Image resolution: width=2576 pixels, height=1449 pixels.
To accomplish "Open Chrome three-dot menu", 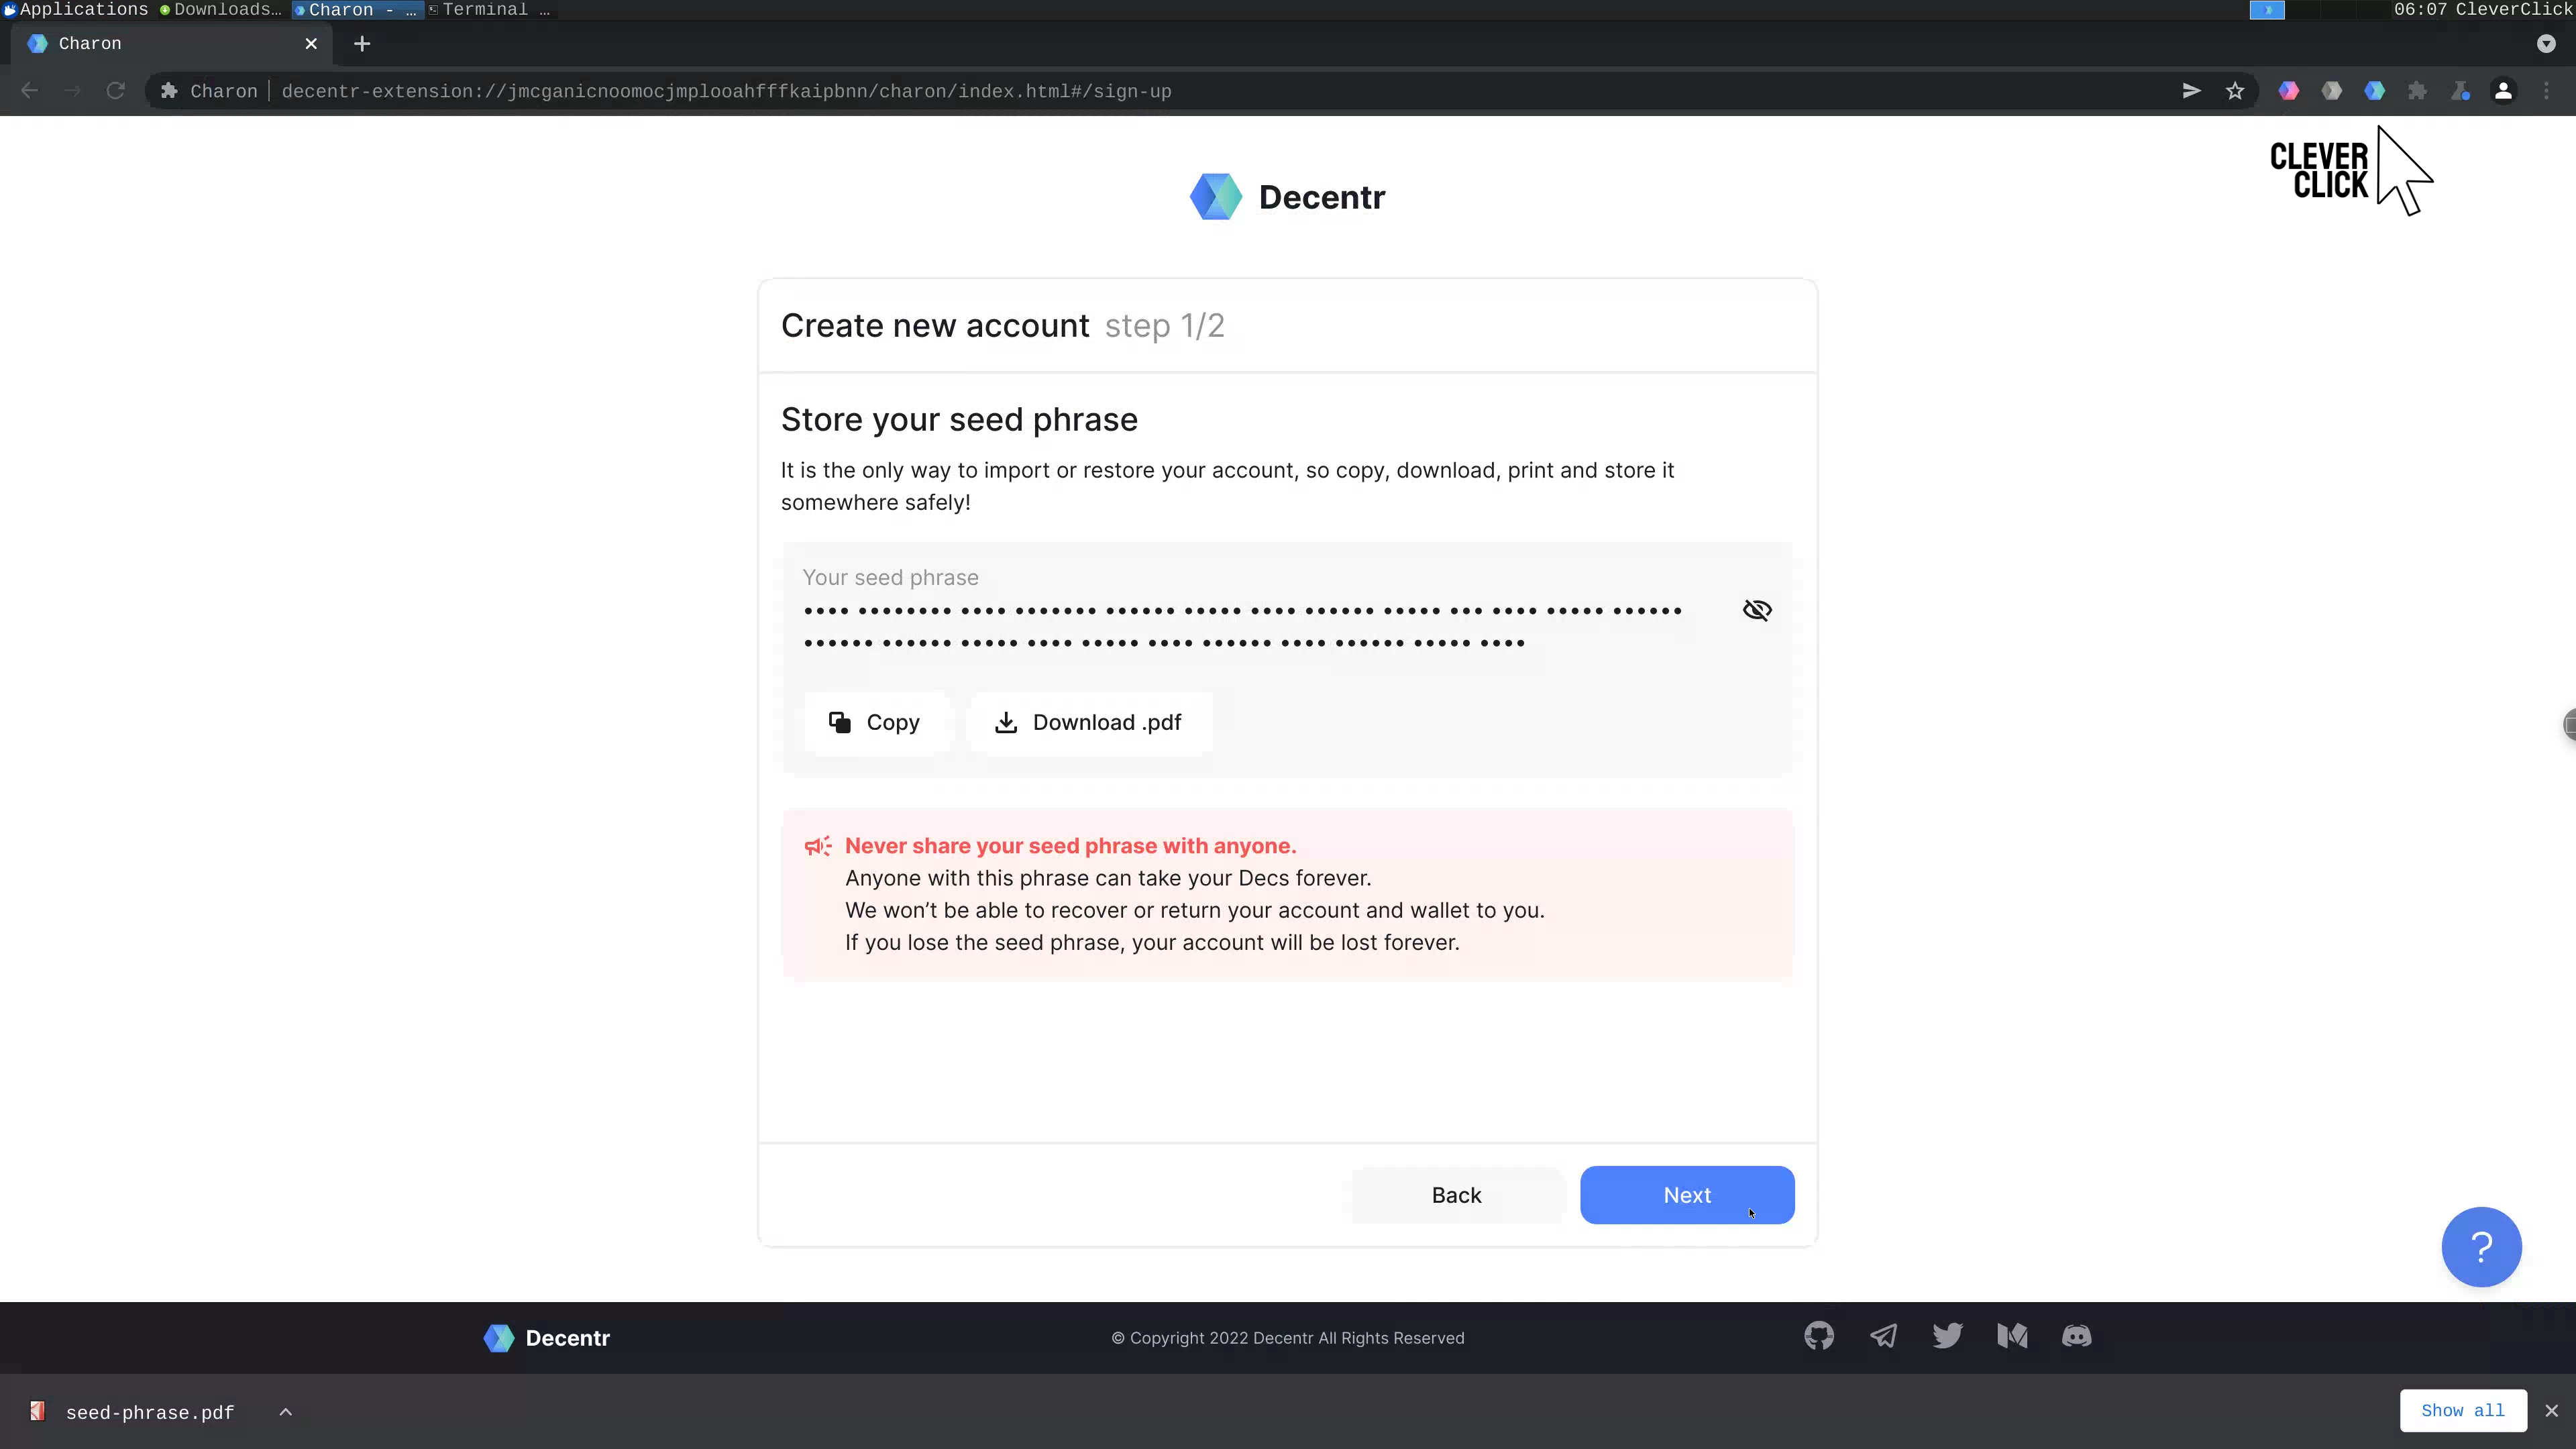I will click(x=2546, y=91).
